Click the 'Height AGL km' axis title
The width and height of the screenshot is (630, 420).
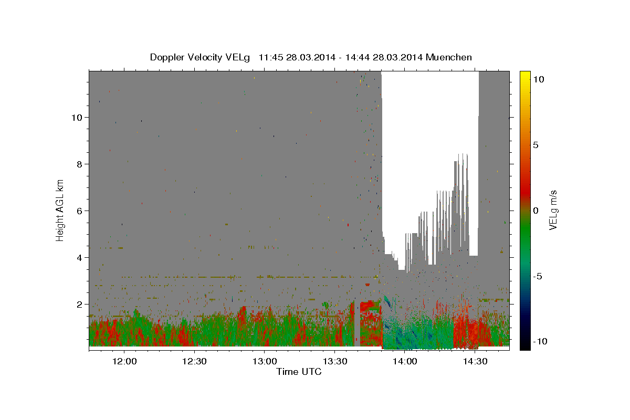tap(60, 210)
